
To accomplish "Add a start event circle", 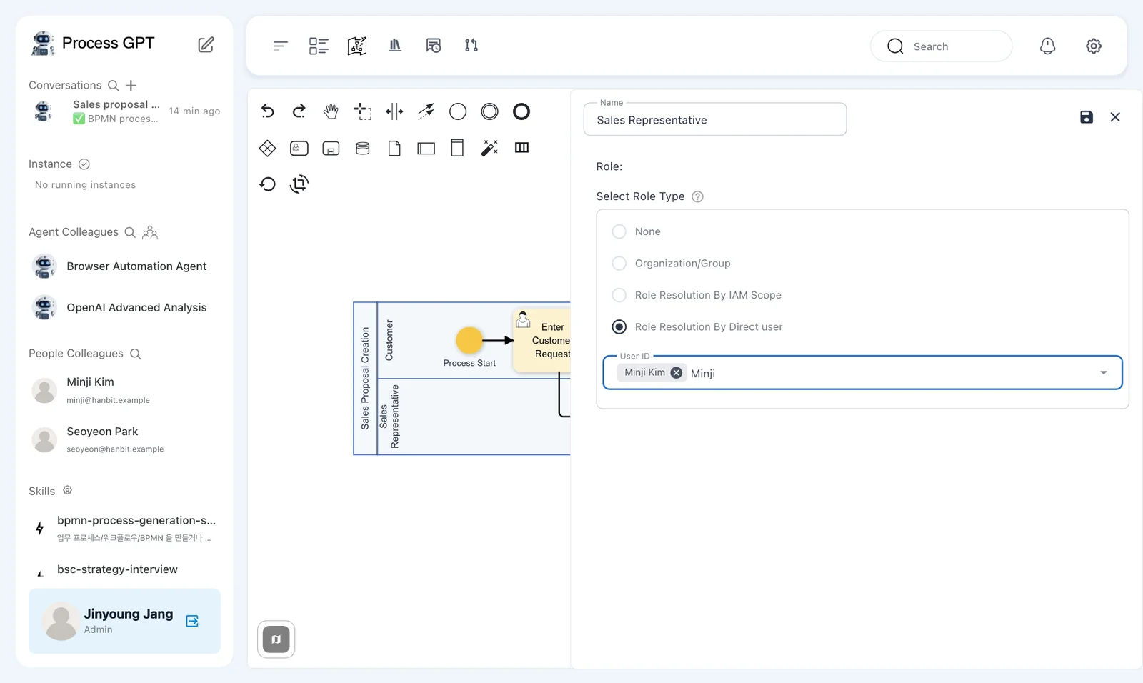I will (x=458, y=111).
